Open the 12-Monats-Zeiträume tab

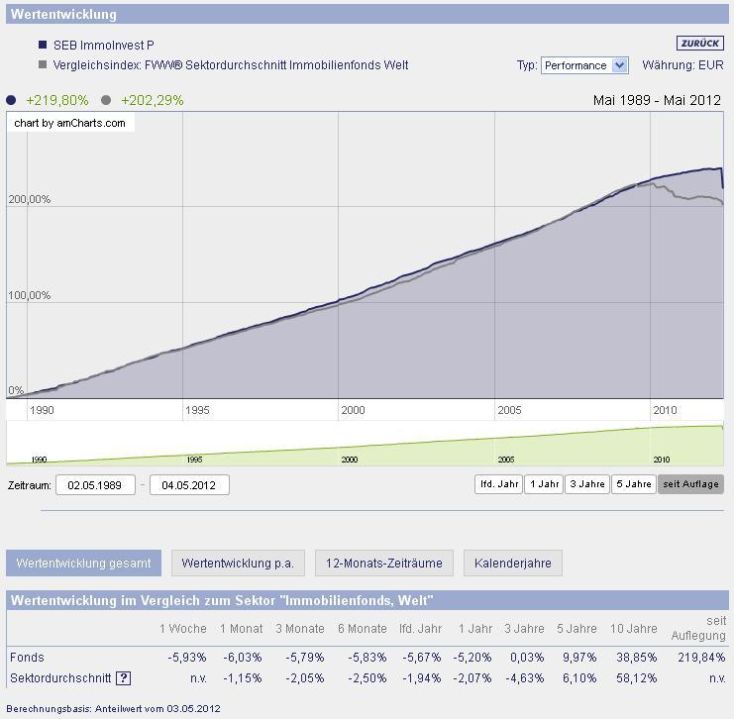(384, 563)
